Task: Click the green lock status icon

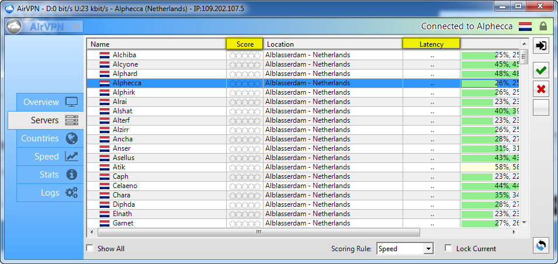Action: [x=543, y=26]
